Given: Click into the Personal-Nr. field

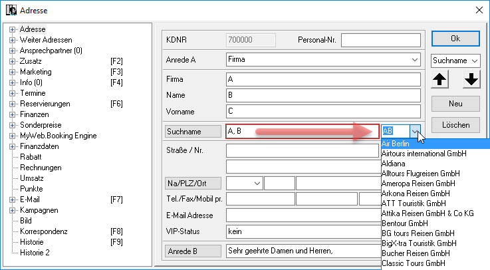Looking at the screenshot, I should (380, 41).
